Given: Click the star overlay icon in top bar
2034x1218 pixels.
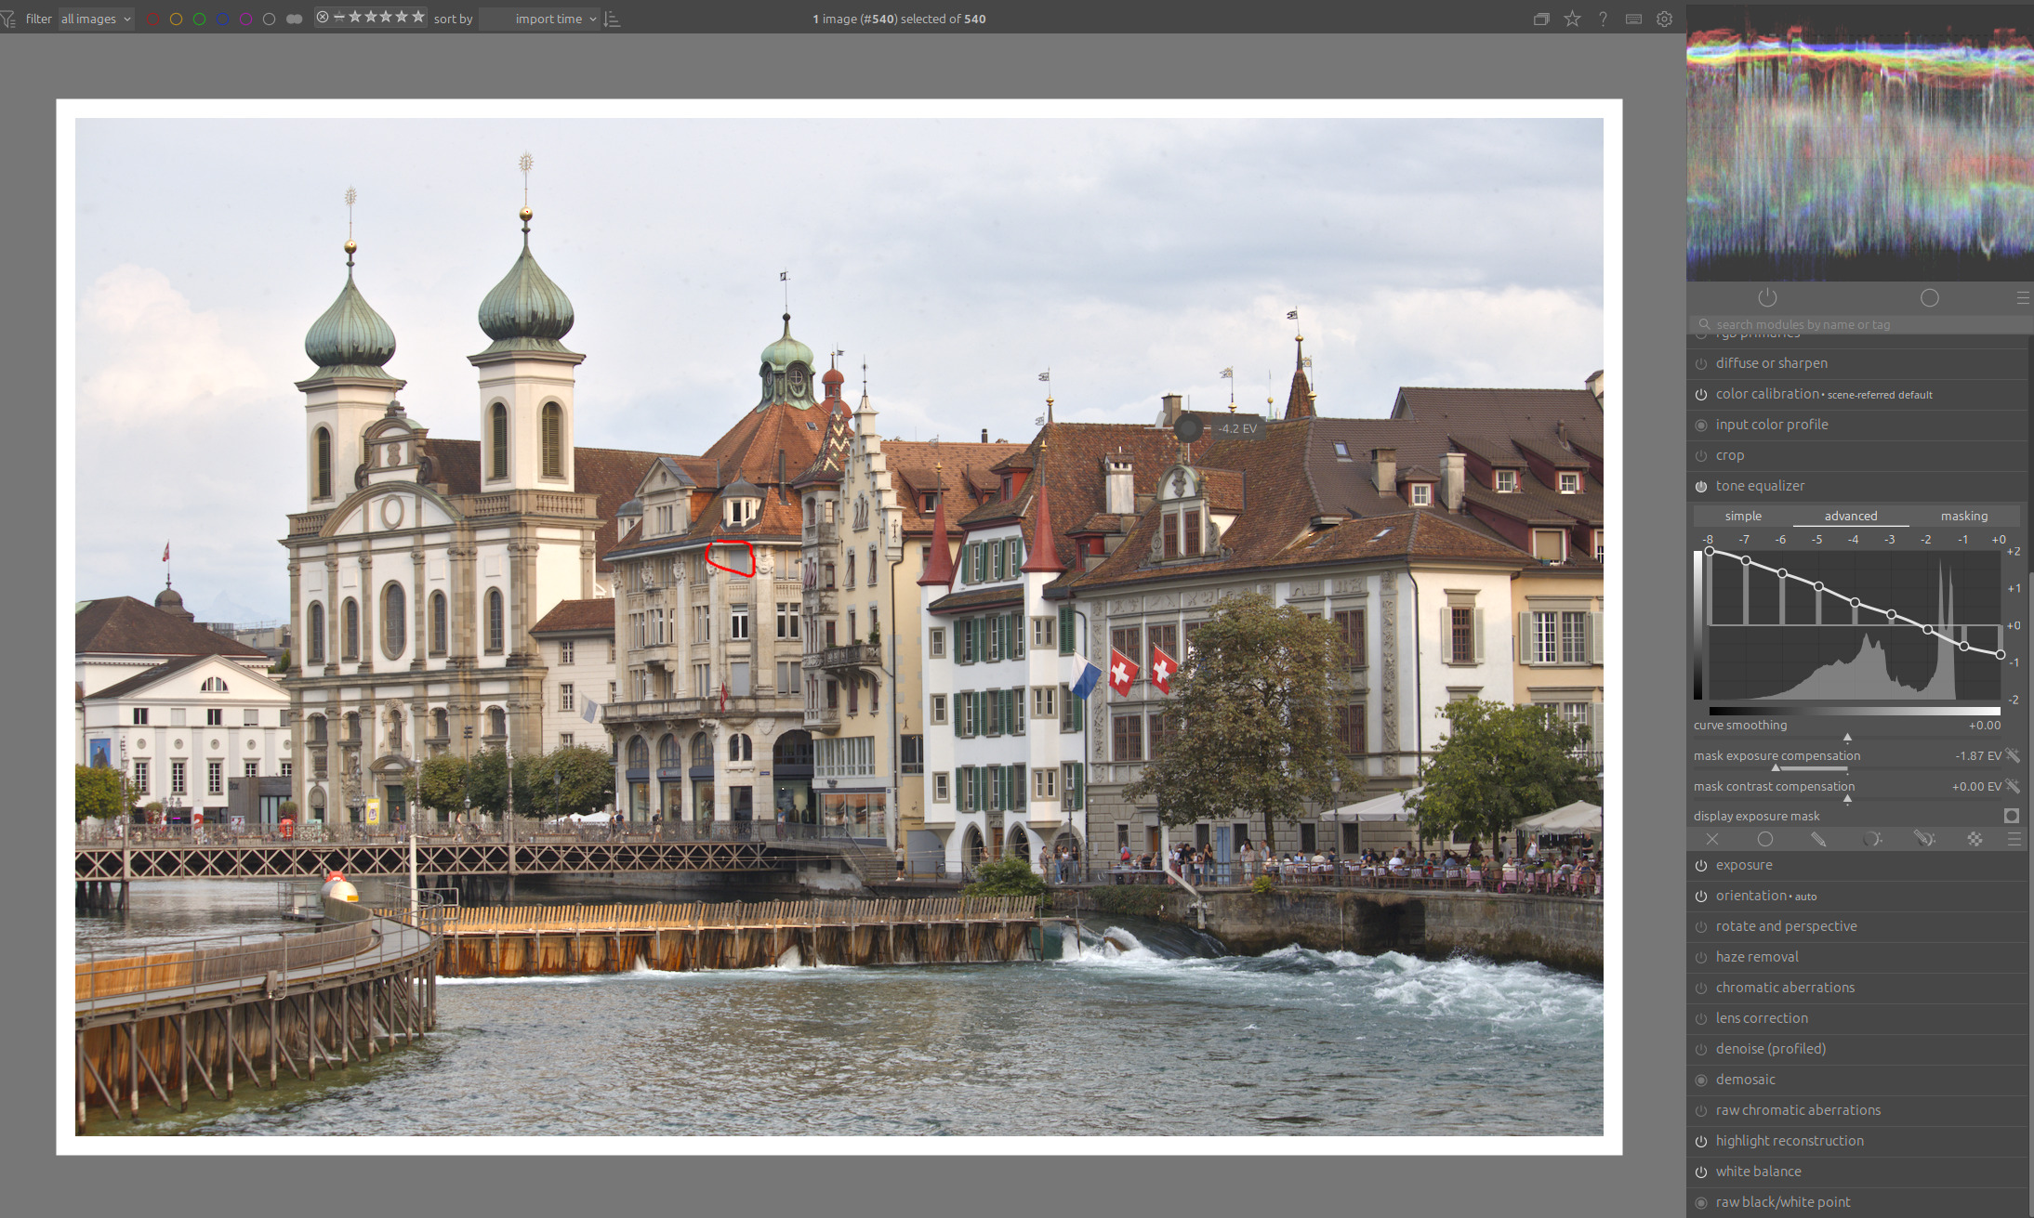Looking at the screenshot, I should click(x=1572, y=19).
